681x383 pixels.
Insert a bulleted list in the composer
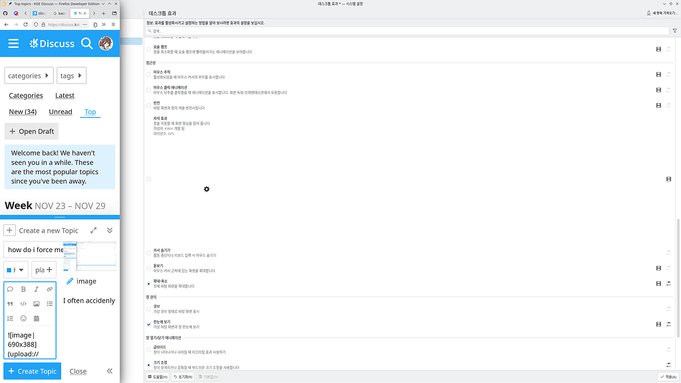(49, 303)
